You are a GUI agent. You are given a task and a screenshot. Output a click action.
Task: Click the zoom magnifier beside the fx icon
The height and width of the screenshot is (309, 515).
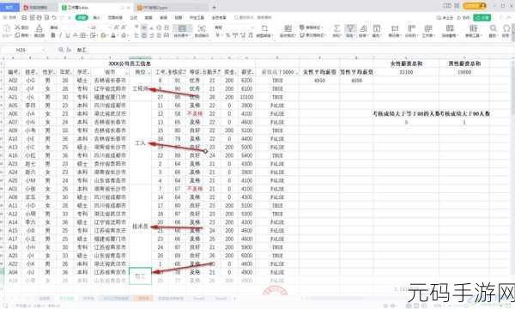(61, 50)
